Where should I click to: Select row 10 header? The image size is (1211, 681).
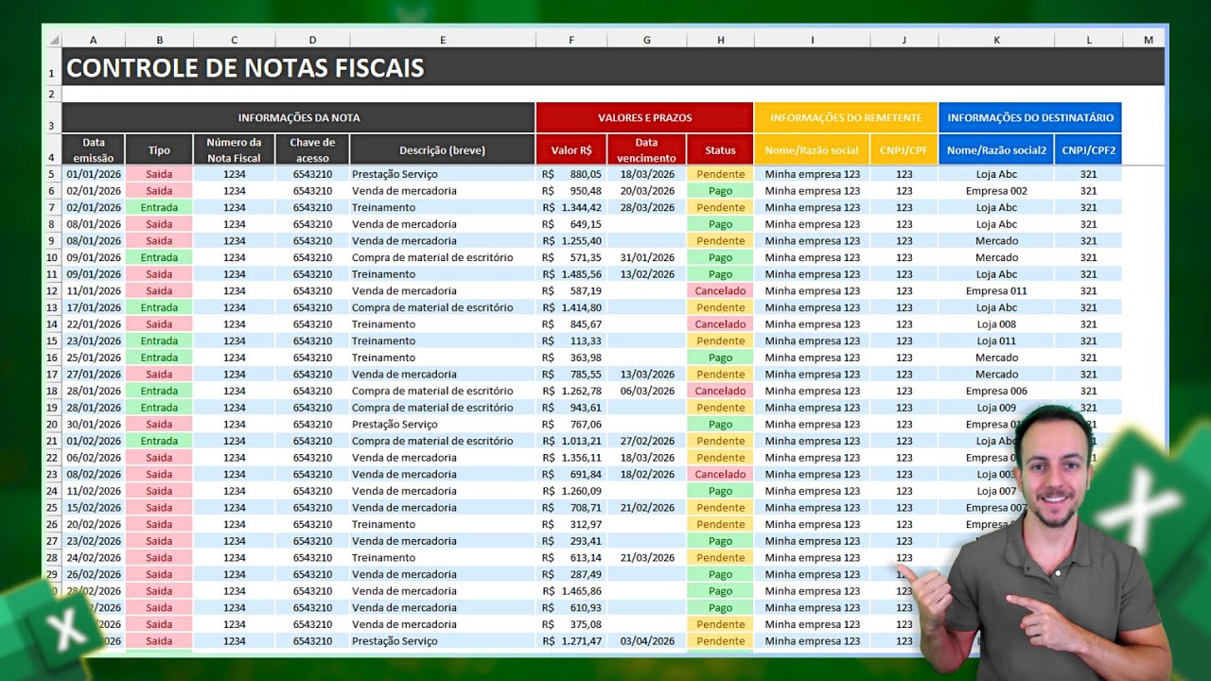pyautogui.click(x=52, y=257)
